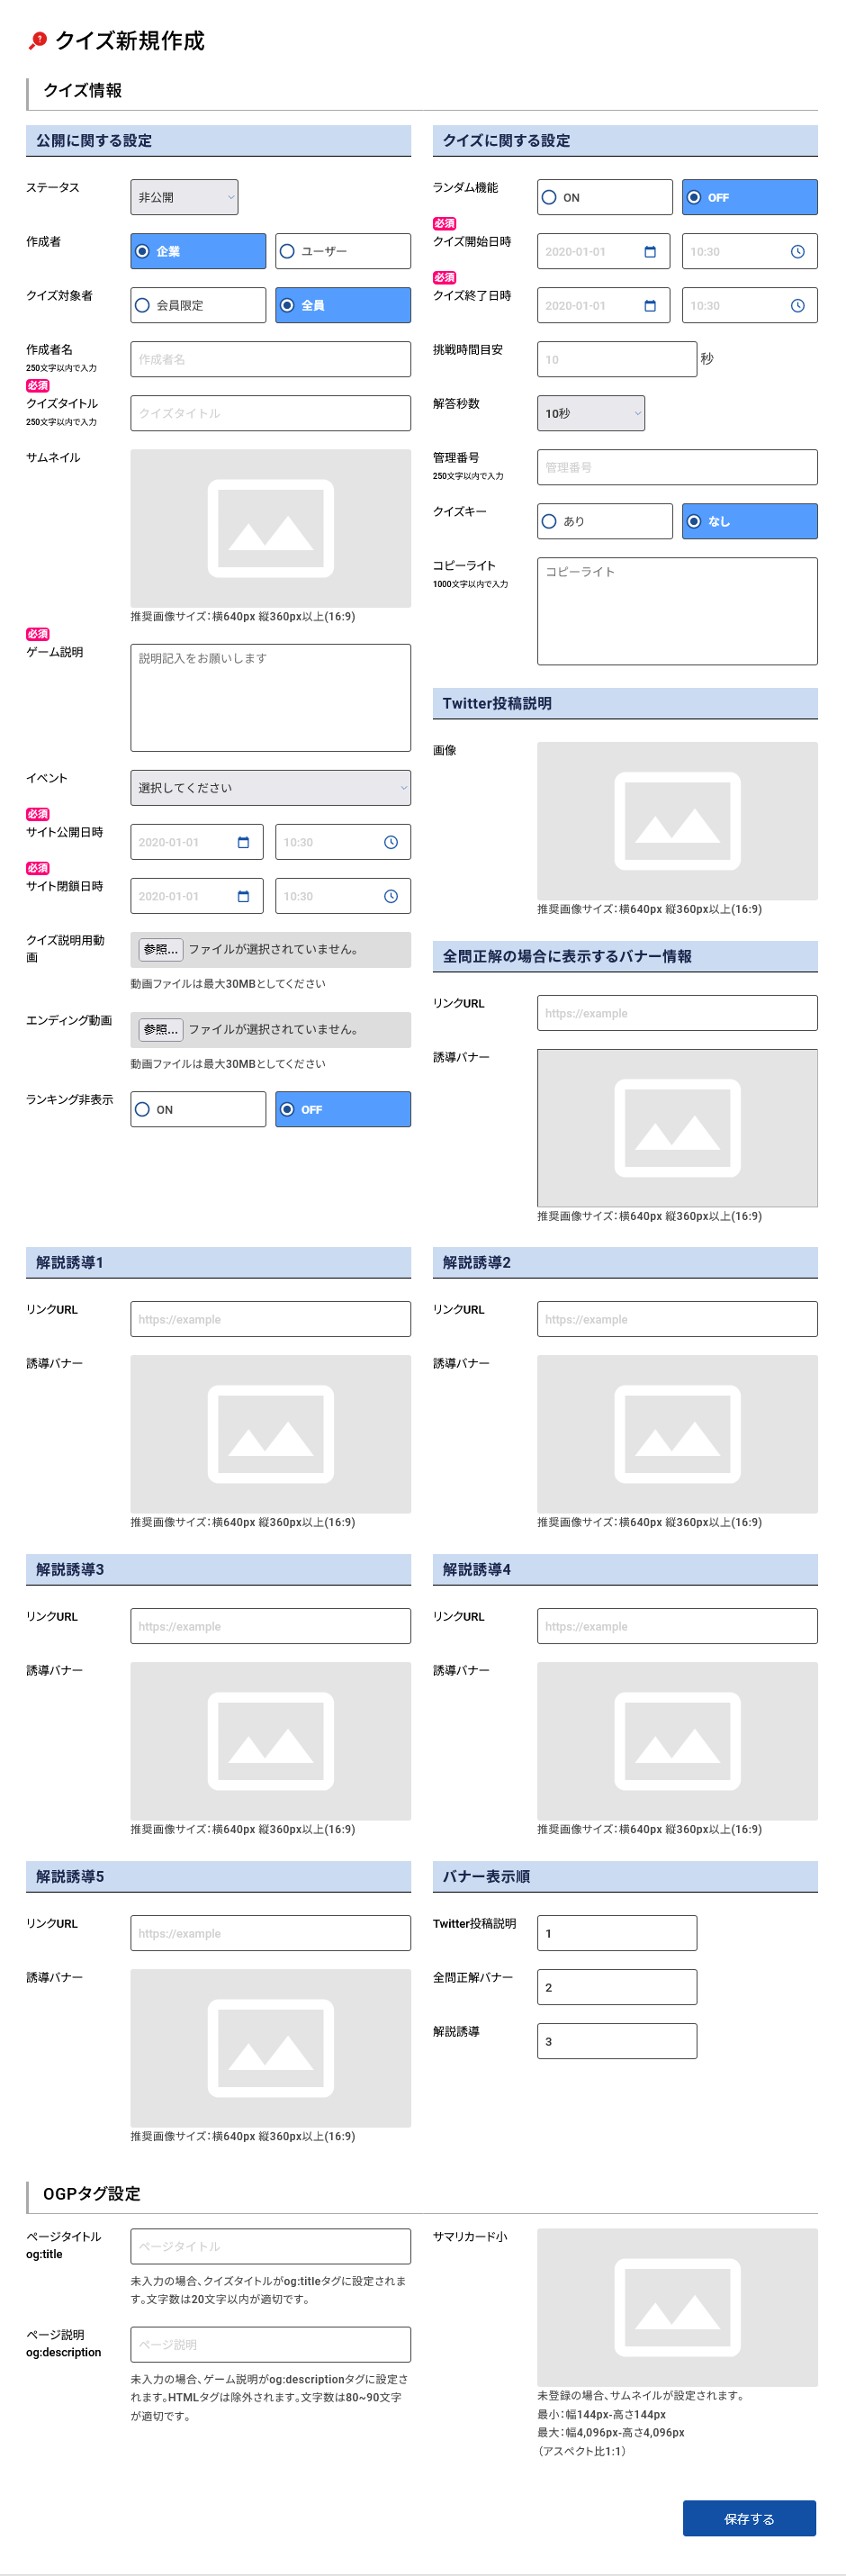Browse file for エンディング動画

click(161, 1030)
